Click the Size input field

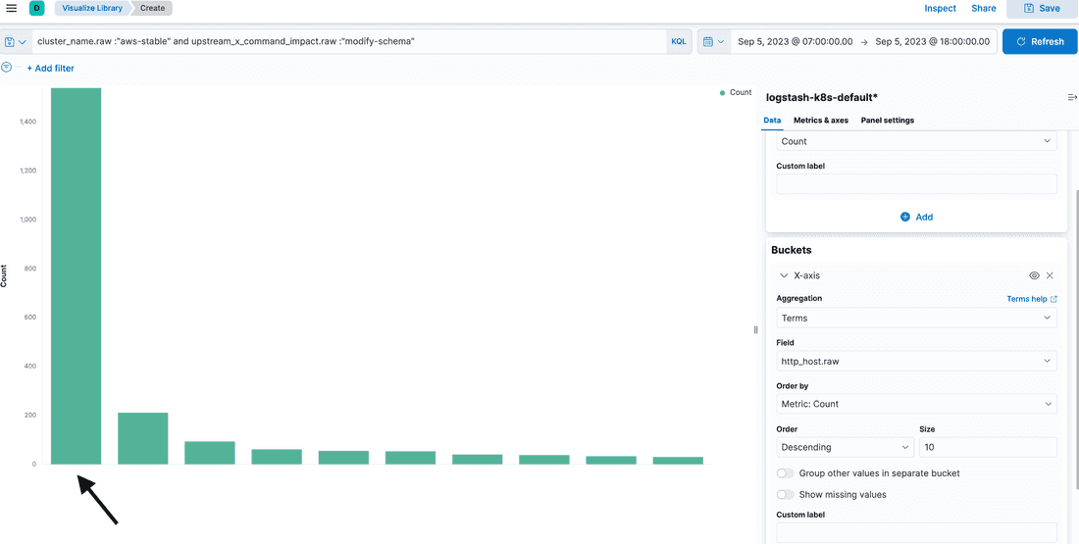click(987, 447)
